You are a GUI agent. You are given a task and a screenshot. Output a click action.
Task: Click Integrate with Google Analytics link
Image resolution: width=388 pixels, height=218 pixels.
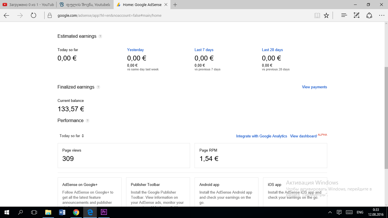coord(262,136)
